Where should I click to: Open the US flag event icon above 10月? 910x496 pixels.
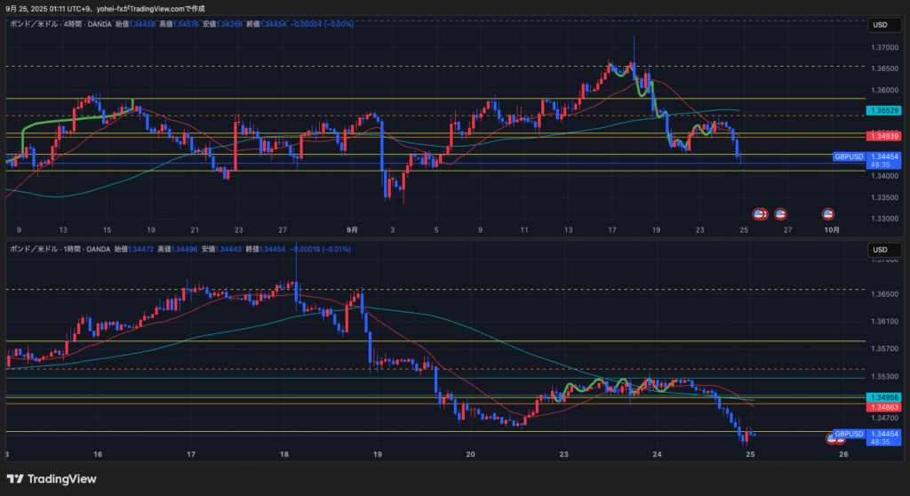[827, 214]
